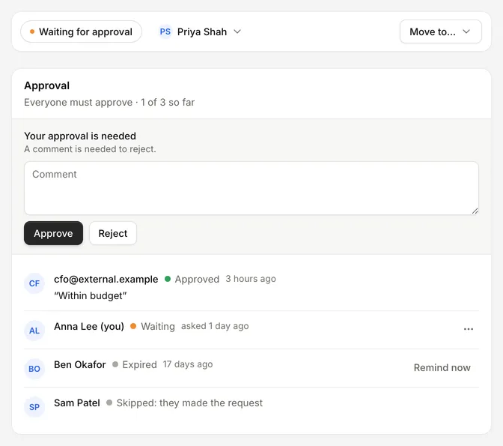Click the Expired status label

135,365
